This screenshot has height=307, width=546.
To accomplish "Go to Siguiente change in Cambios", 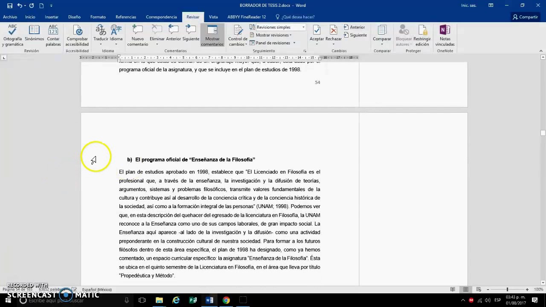I will coord(355,35).
